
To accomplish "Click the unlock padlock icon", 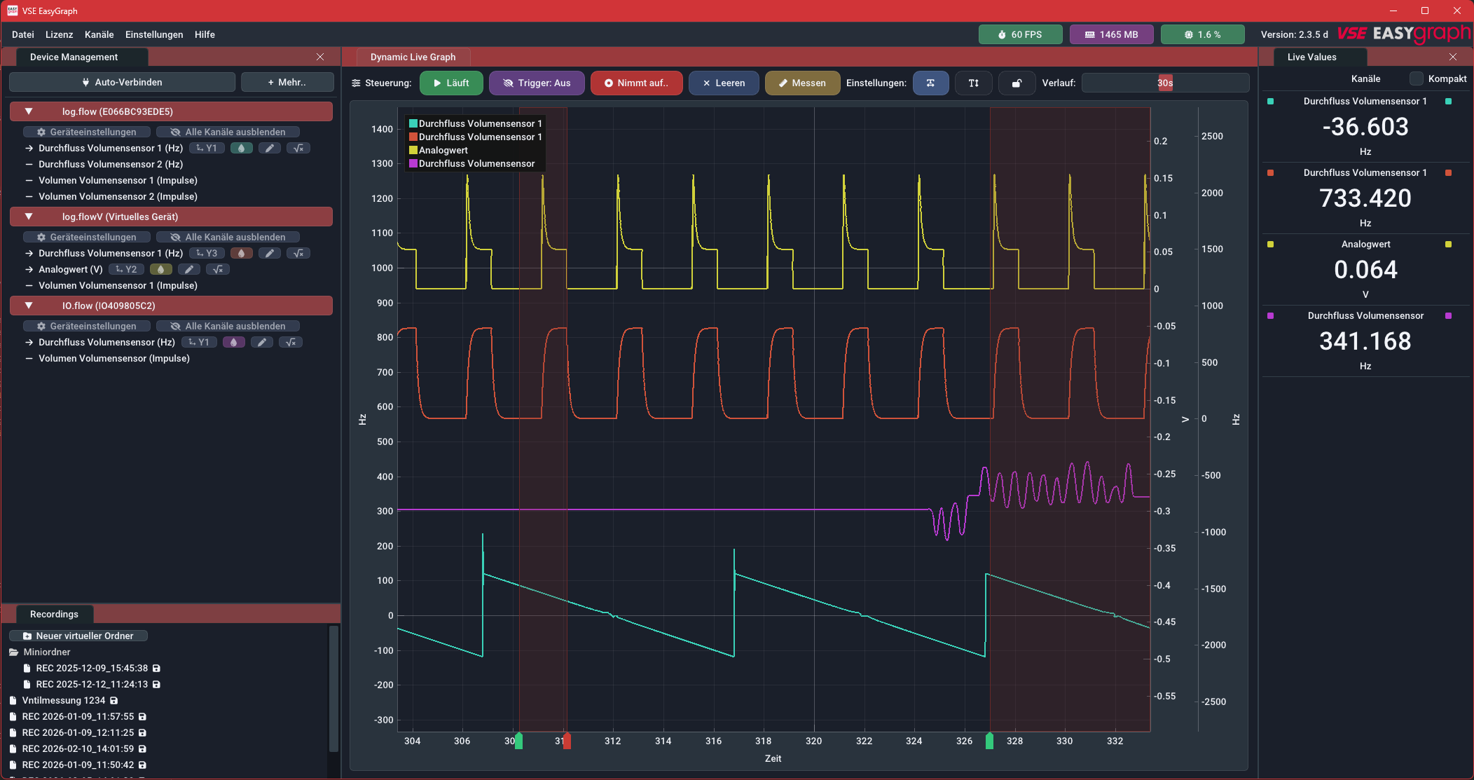I will [x=1017, y=83].
